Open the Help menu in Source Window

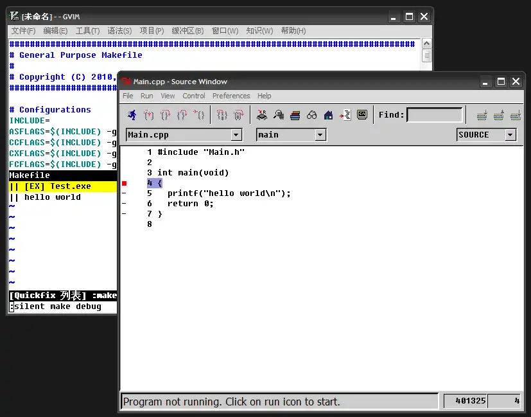pos(264,96)
